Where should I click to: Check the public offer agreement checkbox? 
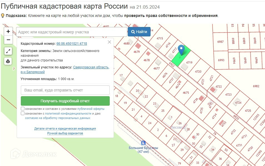[23, 109]
